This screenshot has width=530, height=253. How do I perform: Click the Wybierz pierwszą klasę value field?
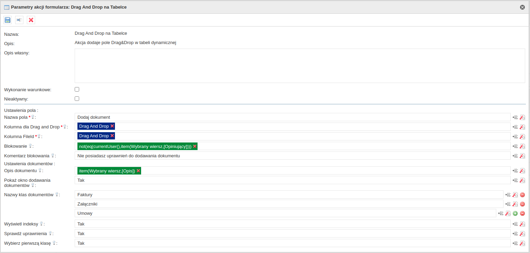tap(293, 243)
